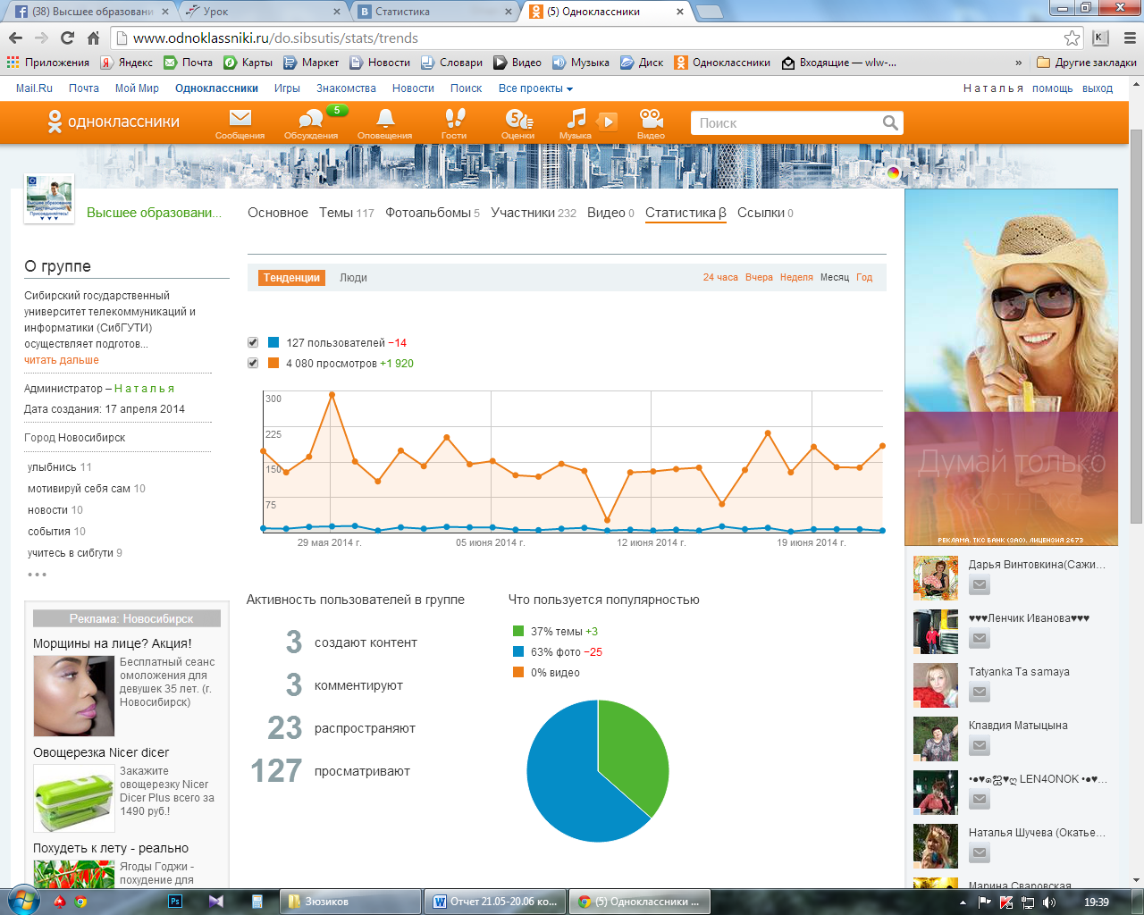Click green темы legend swatch
The width and height of the screenshot is (1144, 915).
(518, 631)
